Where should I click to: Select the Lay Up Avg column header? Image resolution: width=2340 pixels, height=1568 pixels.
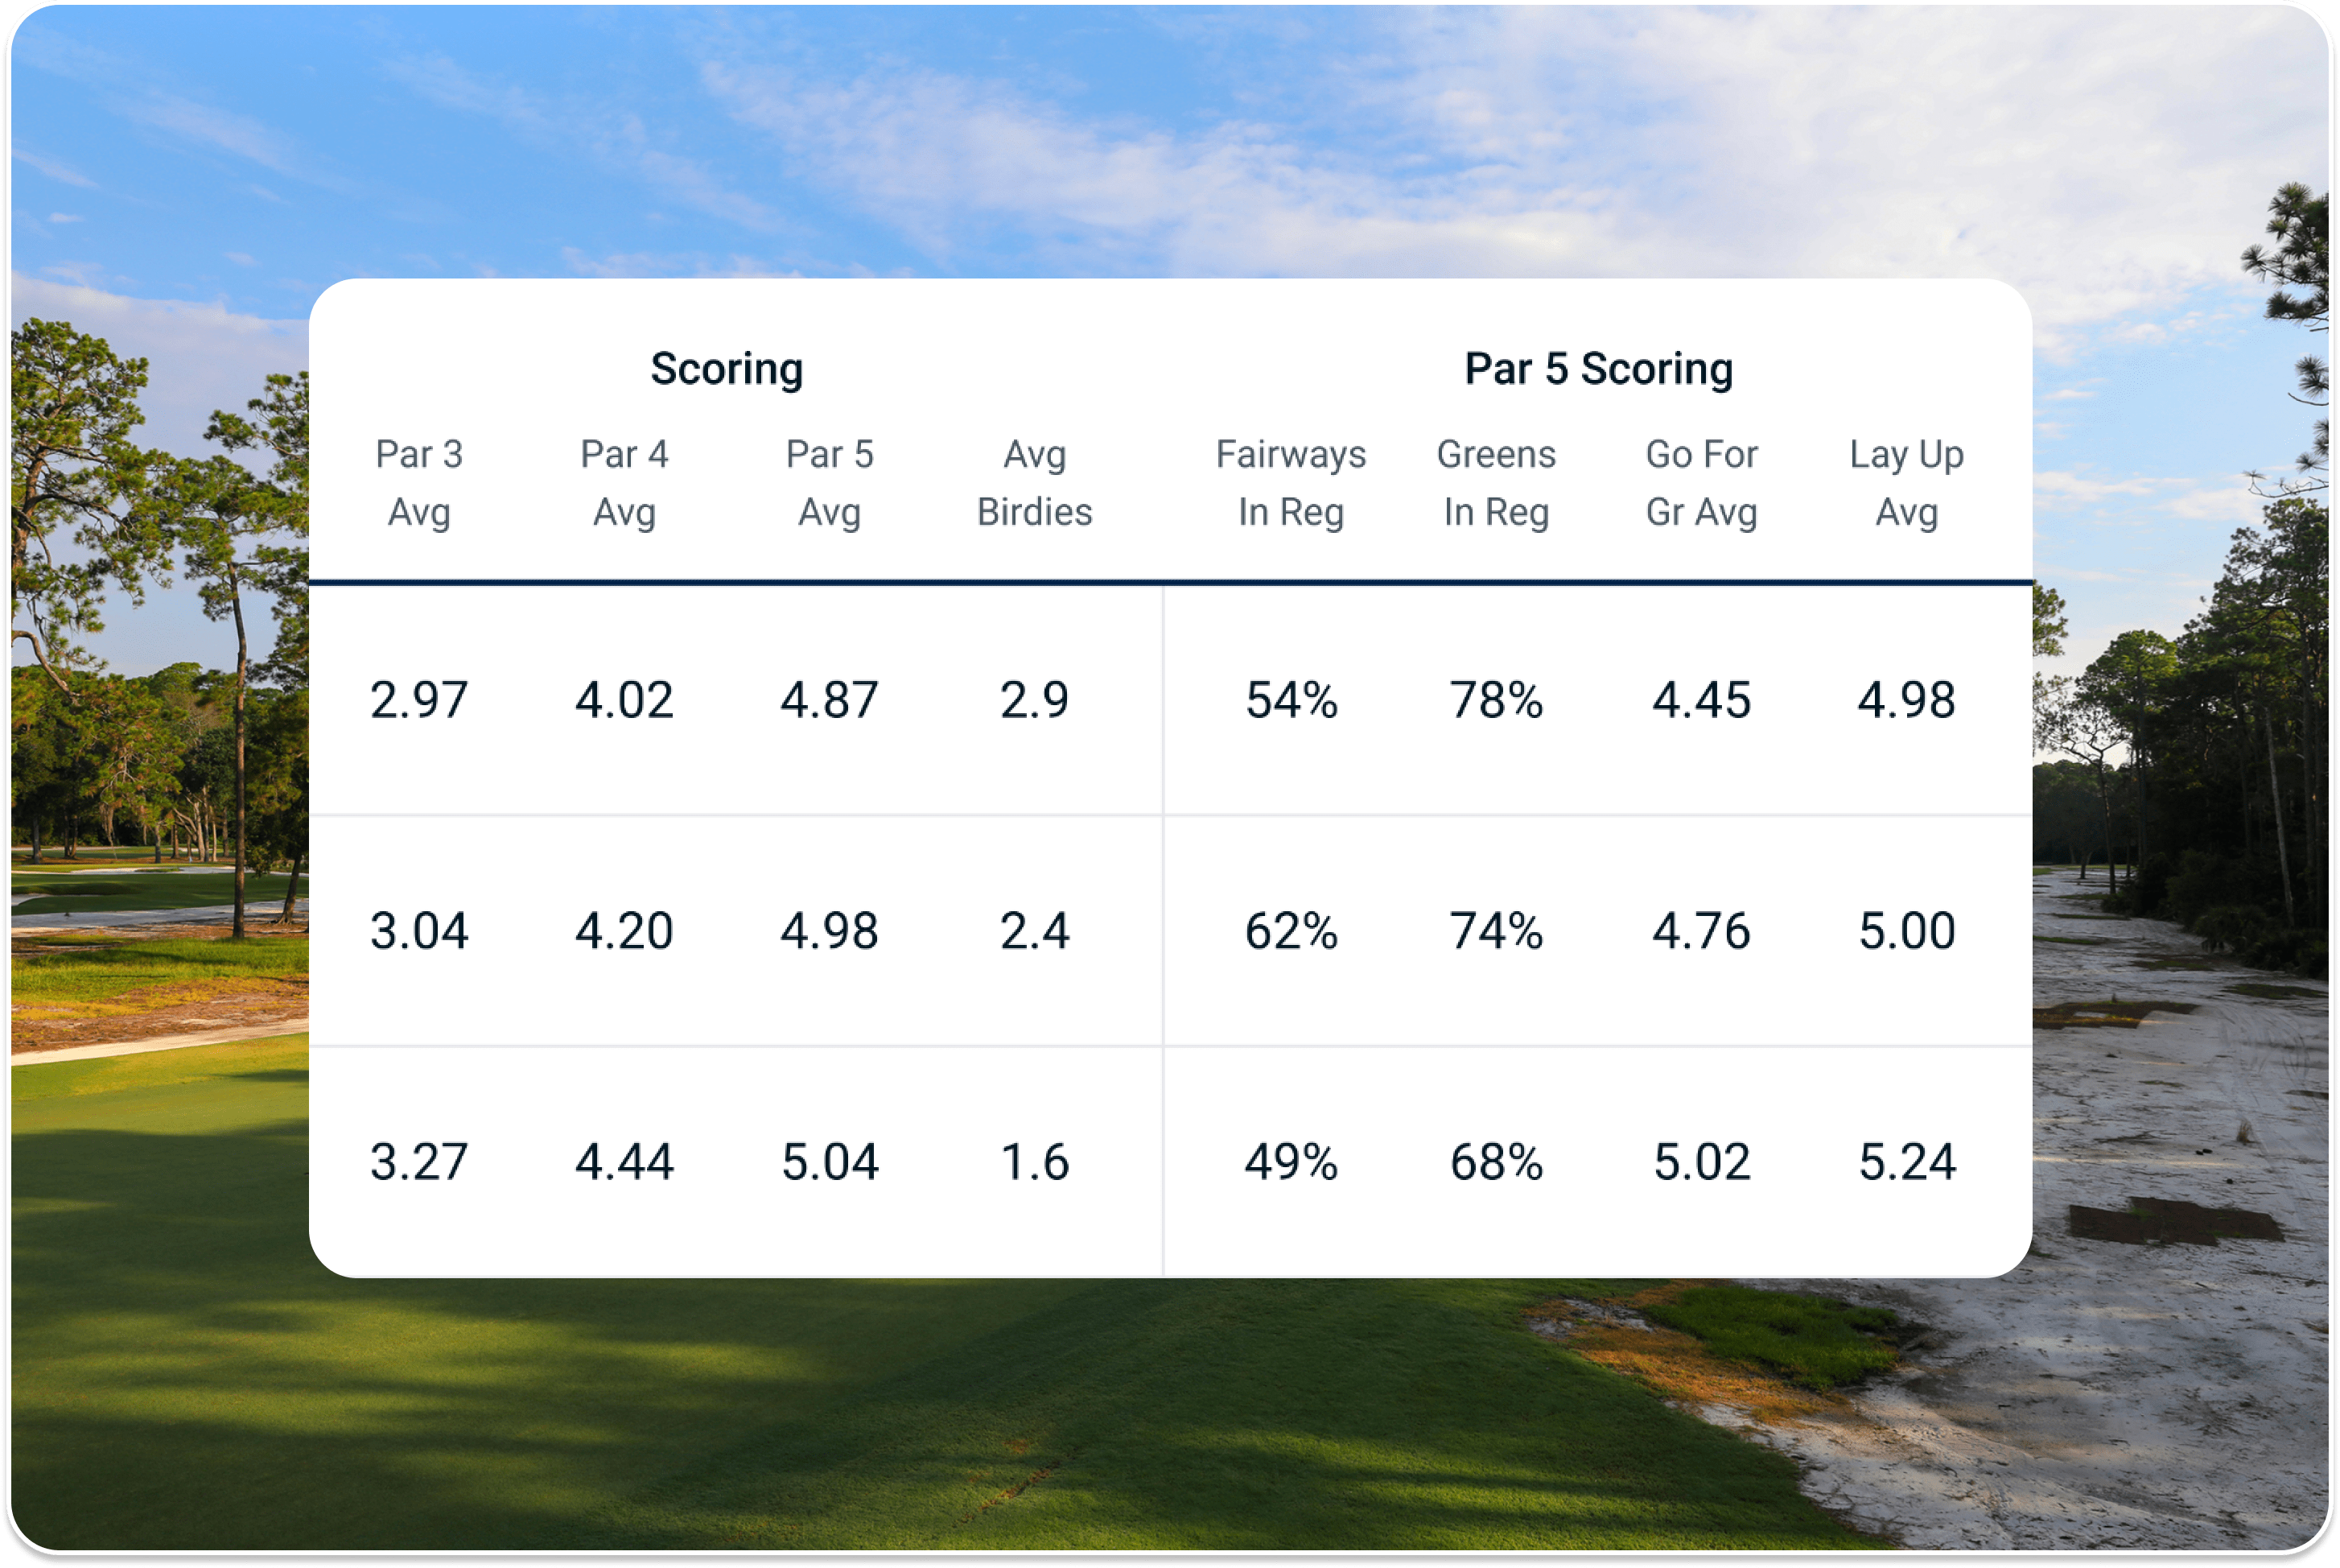click(1906, 483)
